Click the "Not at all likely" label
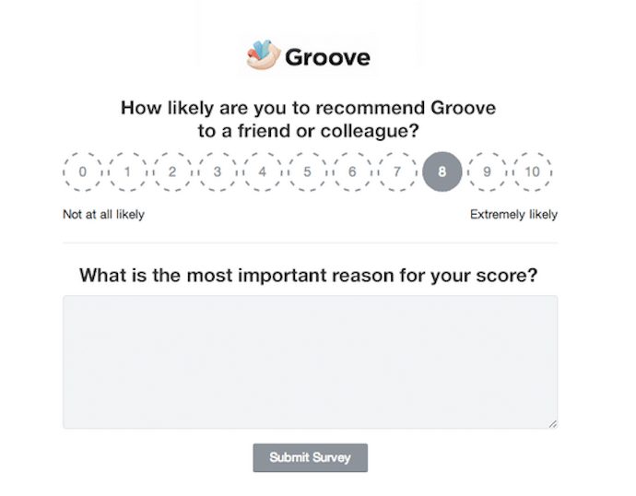 coord(103,215)
